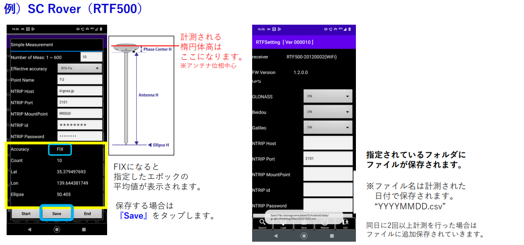Click the Ellipse H diagram label
524x245 pixels.
(161, 145)
